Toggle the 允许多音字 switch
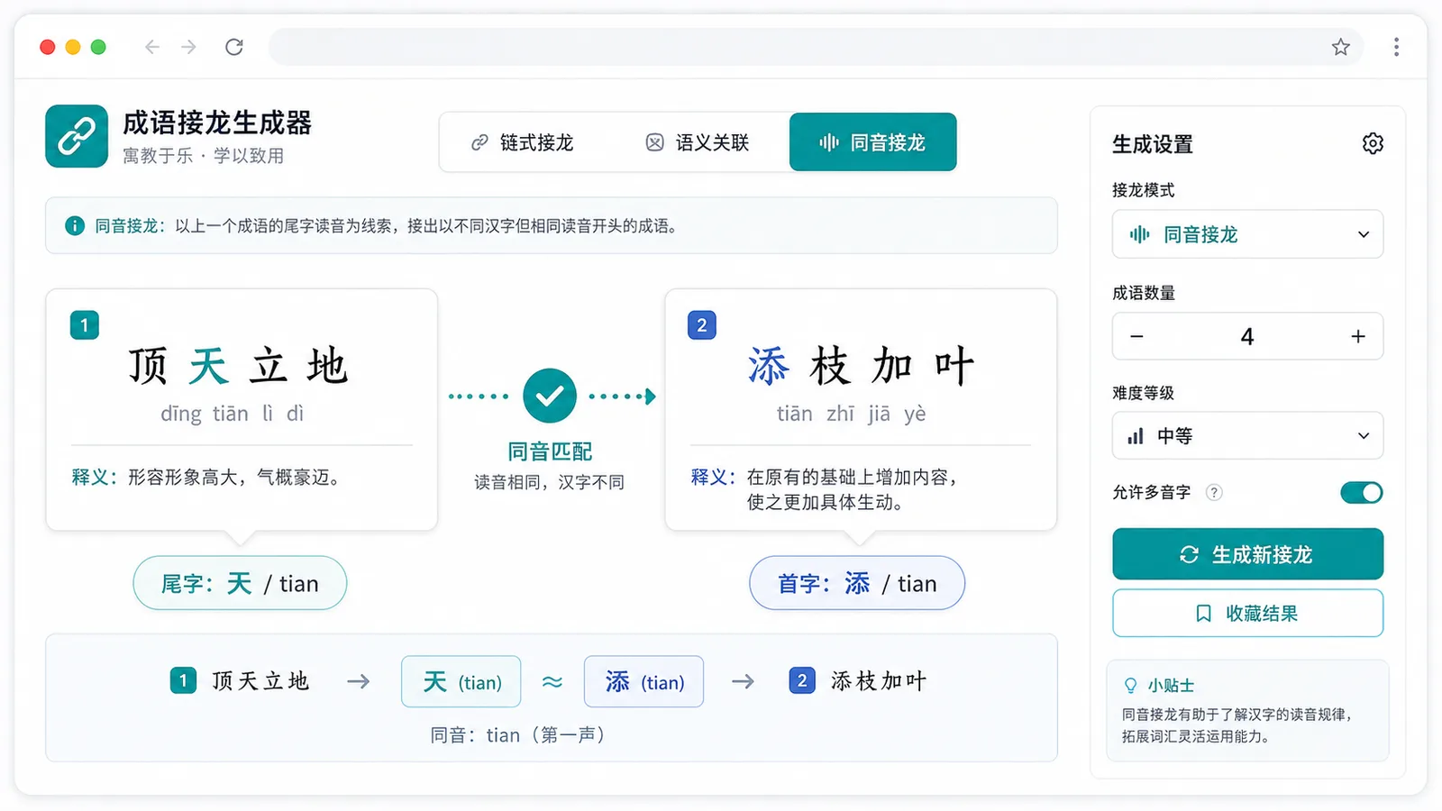Image resolution: width=1442 pixels, height=811 pixels. [1361, 492]
